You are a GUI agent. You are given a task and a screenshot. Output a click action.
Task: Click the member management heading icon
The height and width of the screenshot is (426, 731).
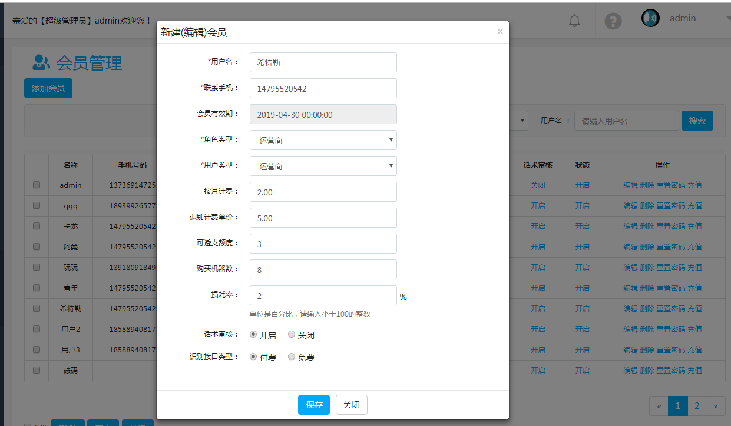(x=41, y=62)
